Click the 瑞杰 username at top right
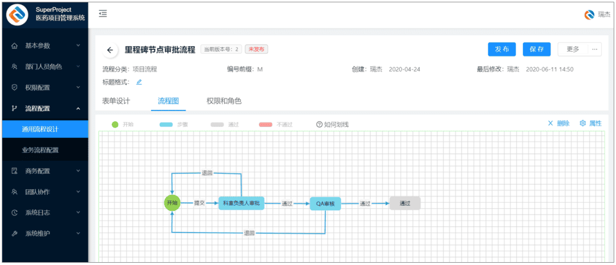 604,15
